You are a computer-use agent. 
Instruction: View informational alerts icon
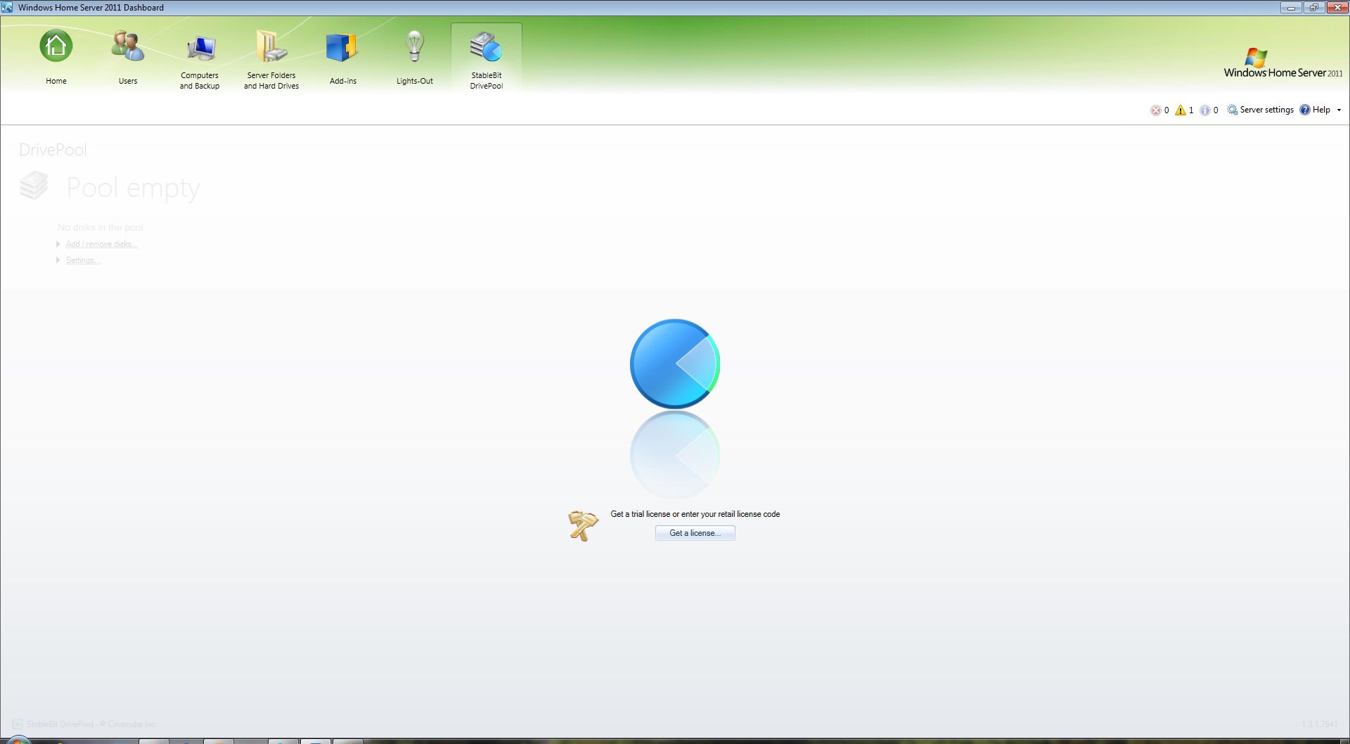point(1205,110)
